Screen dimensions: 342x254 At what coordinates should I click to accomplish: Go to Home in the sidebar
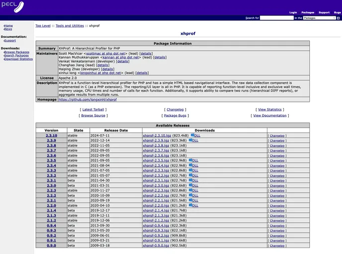[x=8, y=26]
